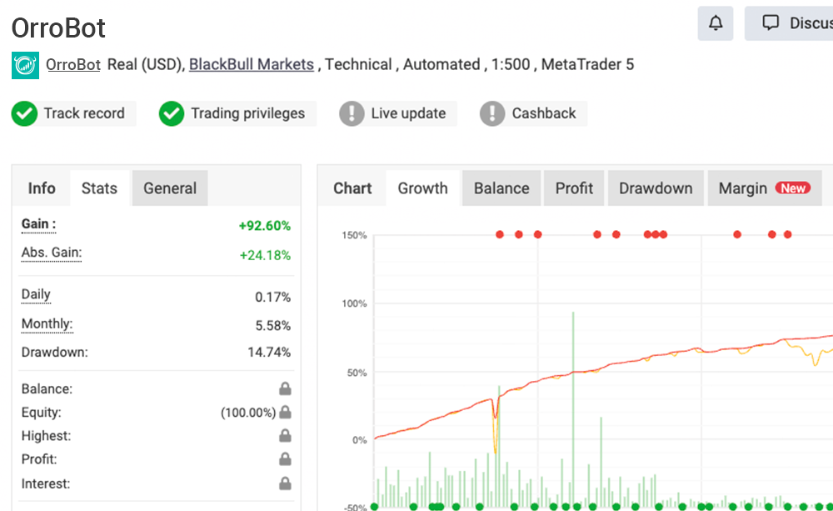Open the BlackBull Markets broker link
Image resolution: width=833 pixels, height=511 pixels.
point(252,64)
